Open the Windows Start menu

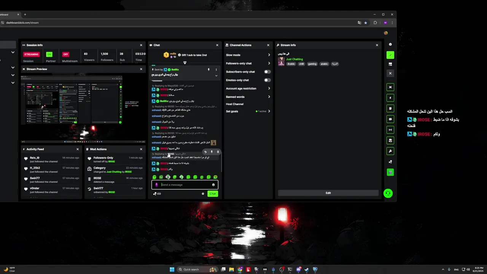click(172, 269)
